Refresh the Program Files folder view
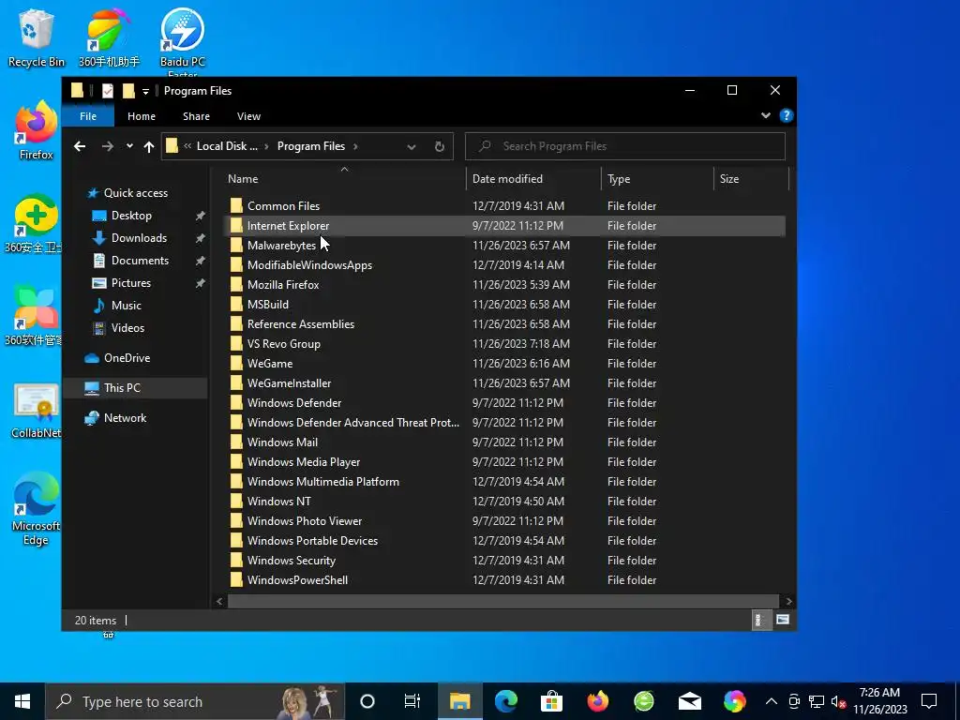Image resolution: width=960 pixels, height=720 pixels. [439, 146]
